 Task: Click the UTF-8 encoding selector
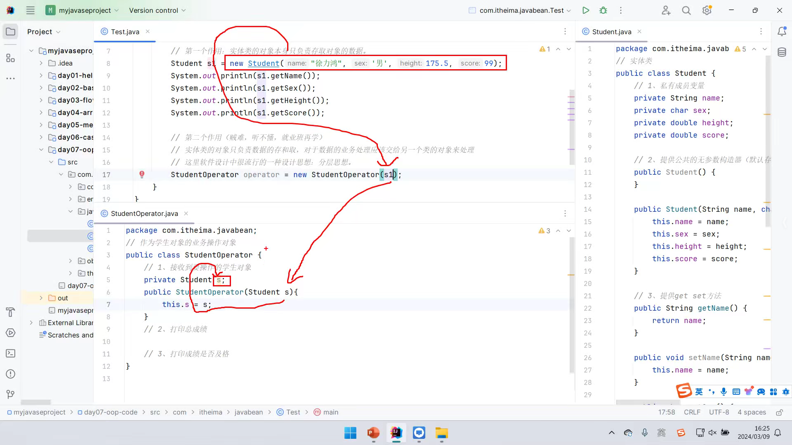(719, 412)
